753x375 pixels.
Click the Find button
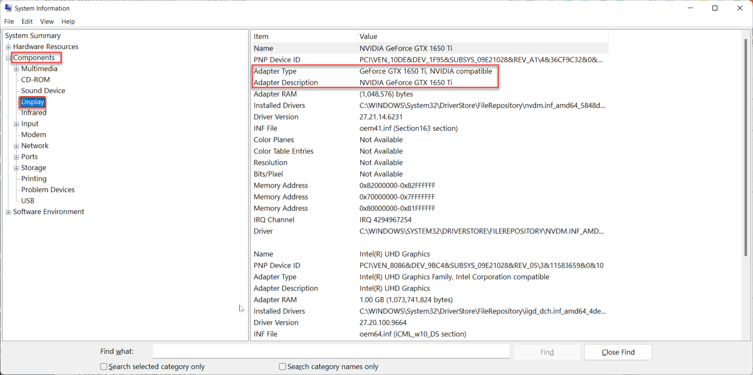coord(547,352)
